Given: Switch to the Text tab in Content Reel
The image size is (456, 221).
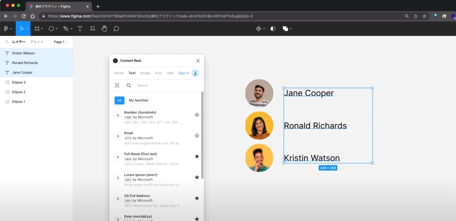Looking at the screenshot, I should click(132, 73).
